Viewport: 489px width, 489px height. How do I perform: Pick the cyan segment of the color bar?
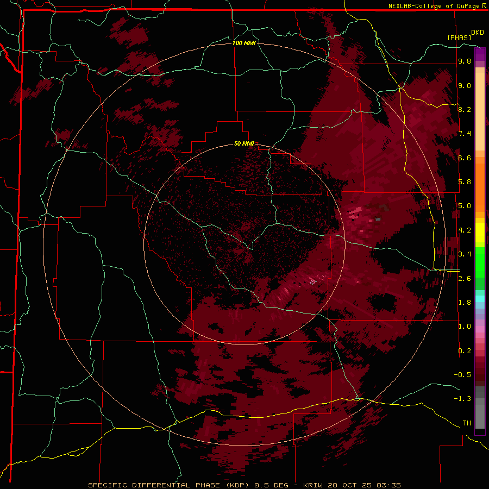tap(480, 299)
